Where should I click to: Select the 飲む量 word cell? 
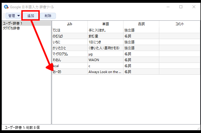106,36
